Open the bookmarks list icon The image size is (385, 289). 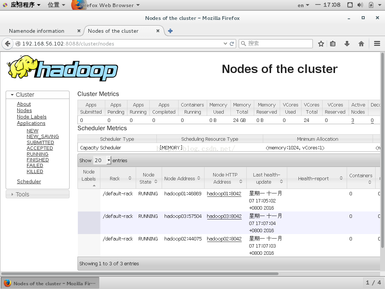333,44
